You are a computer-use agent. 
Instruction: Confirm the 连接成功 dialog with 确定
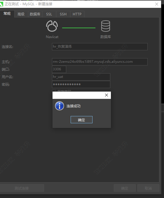coord(81,119)
